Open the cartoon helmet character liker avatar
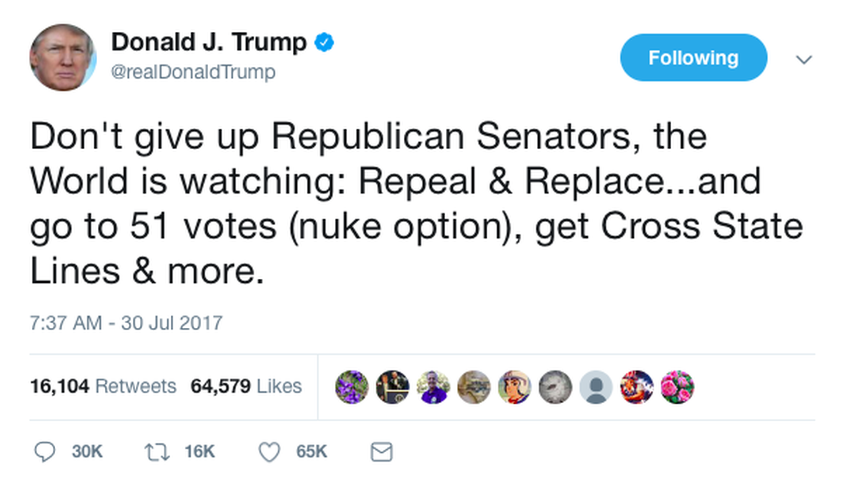 point(514,387)
